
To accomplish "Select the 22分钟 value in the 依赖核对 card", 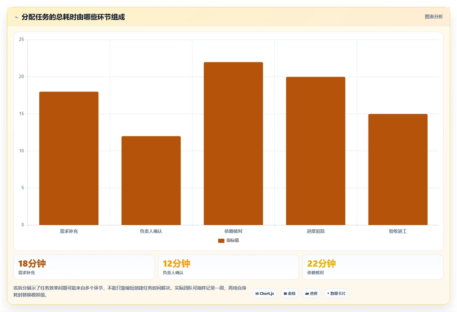I will (x=321, y=263).
